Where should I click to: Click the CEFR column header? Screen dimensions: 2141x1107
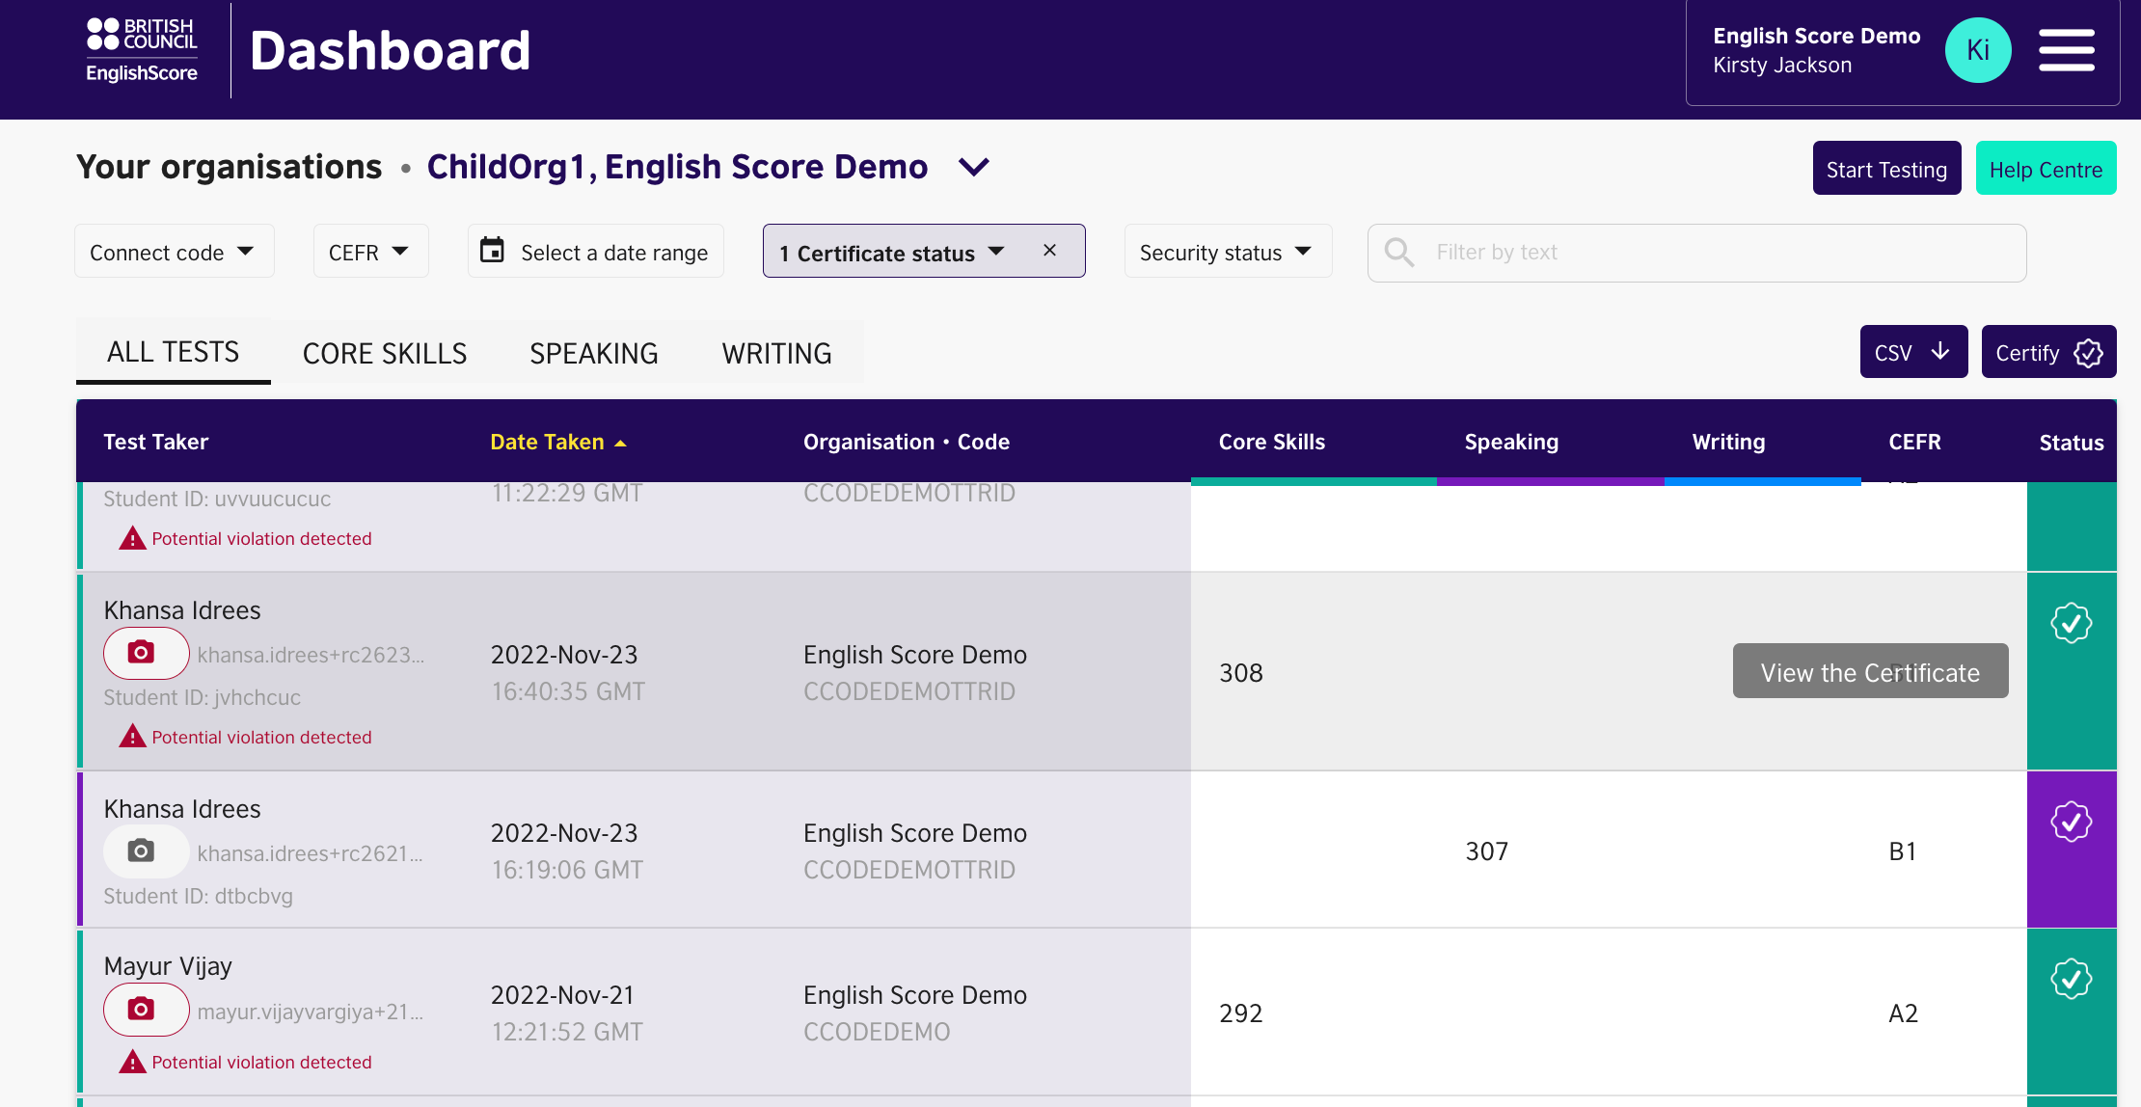[1914, 442]
